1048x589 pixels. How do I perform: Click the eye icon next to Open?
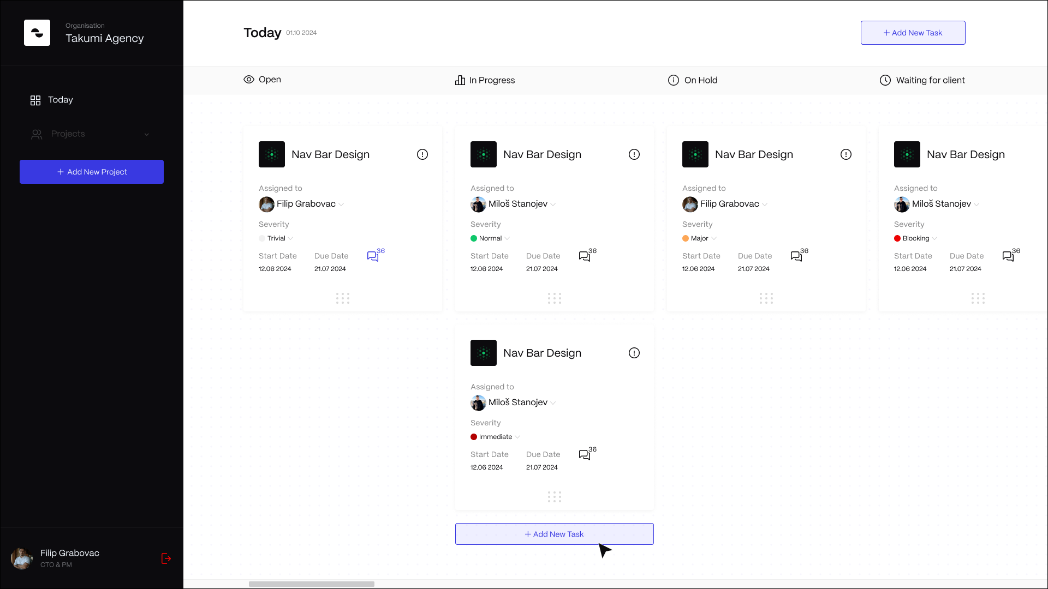pyautogui.click(x=249, y=80)
